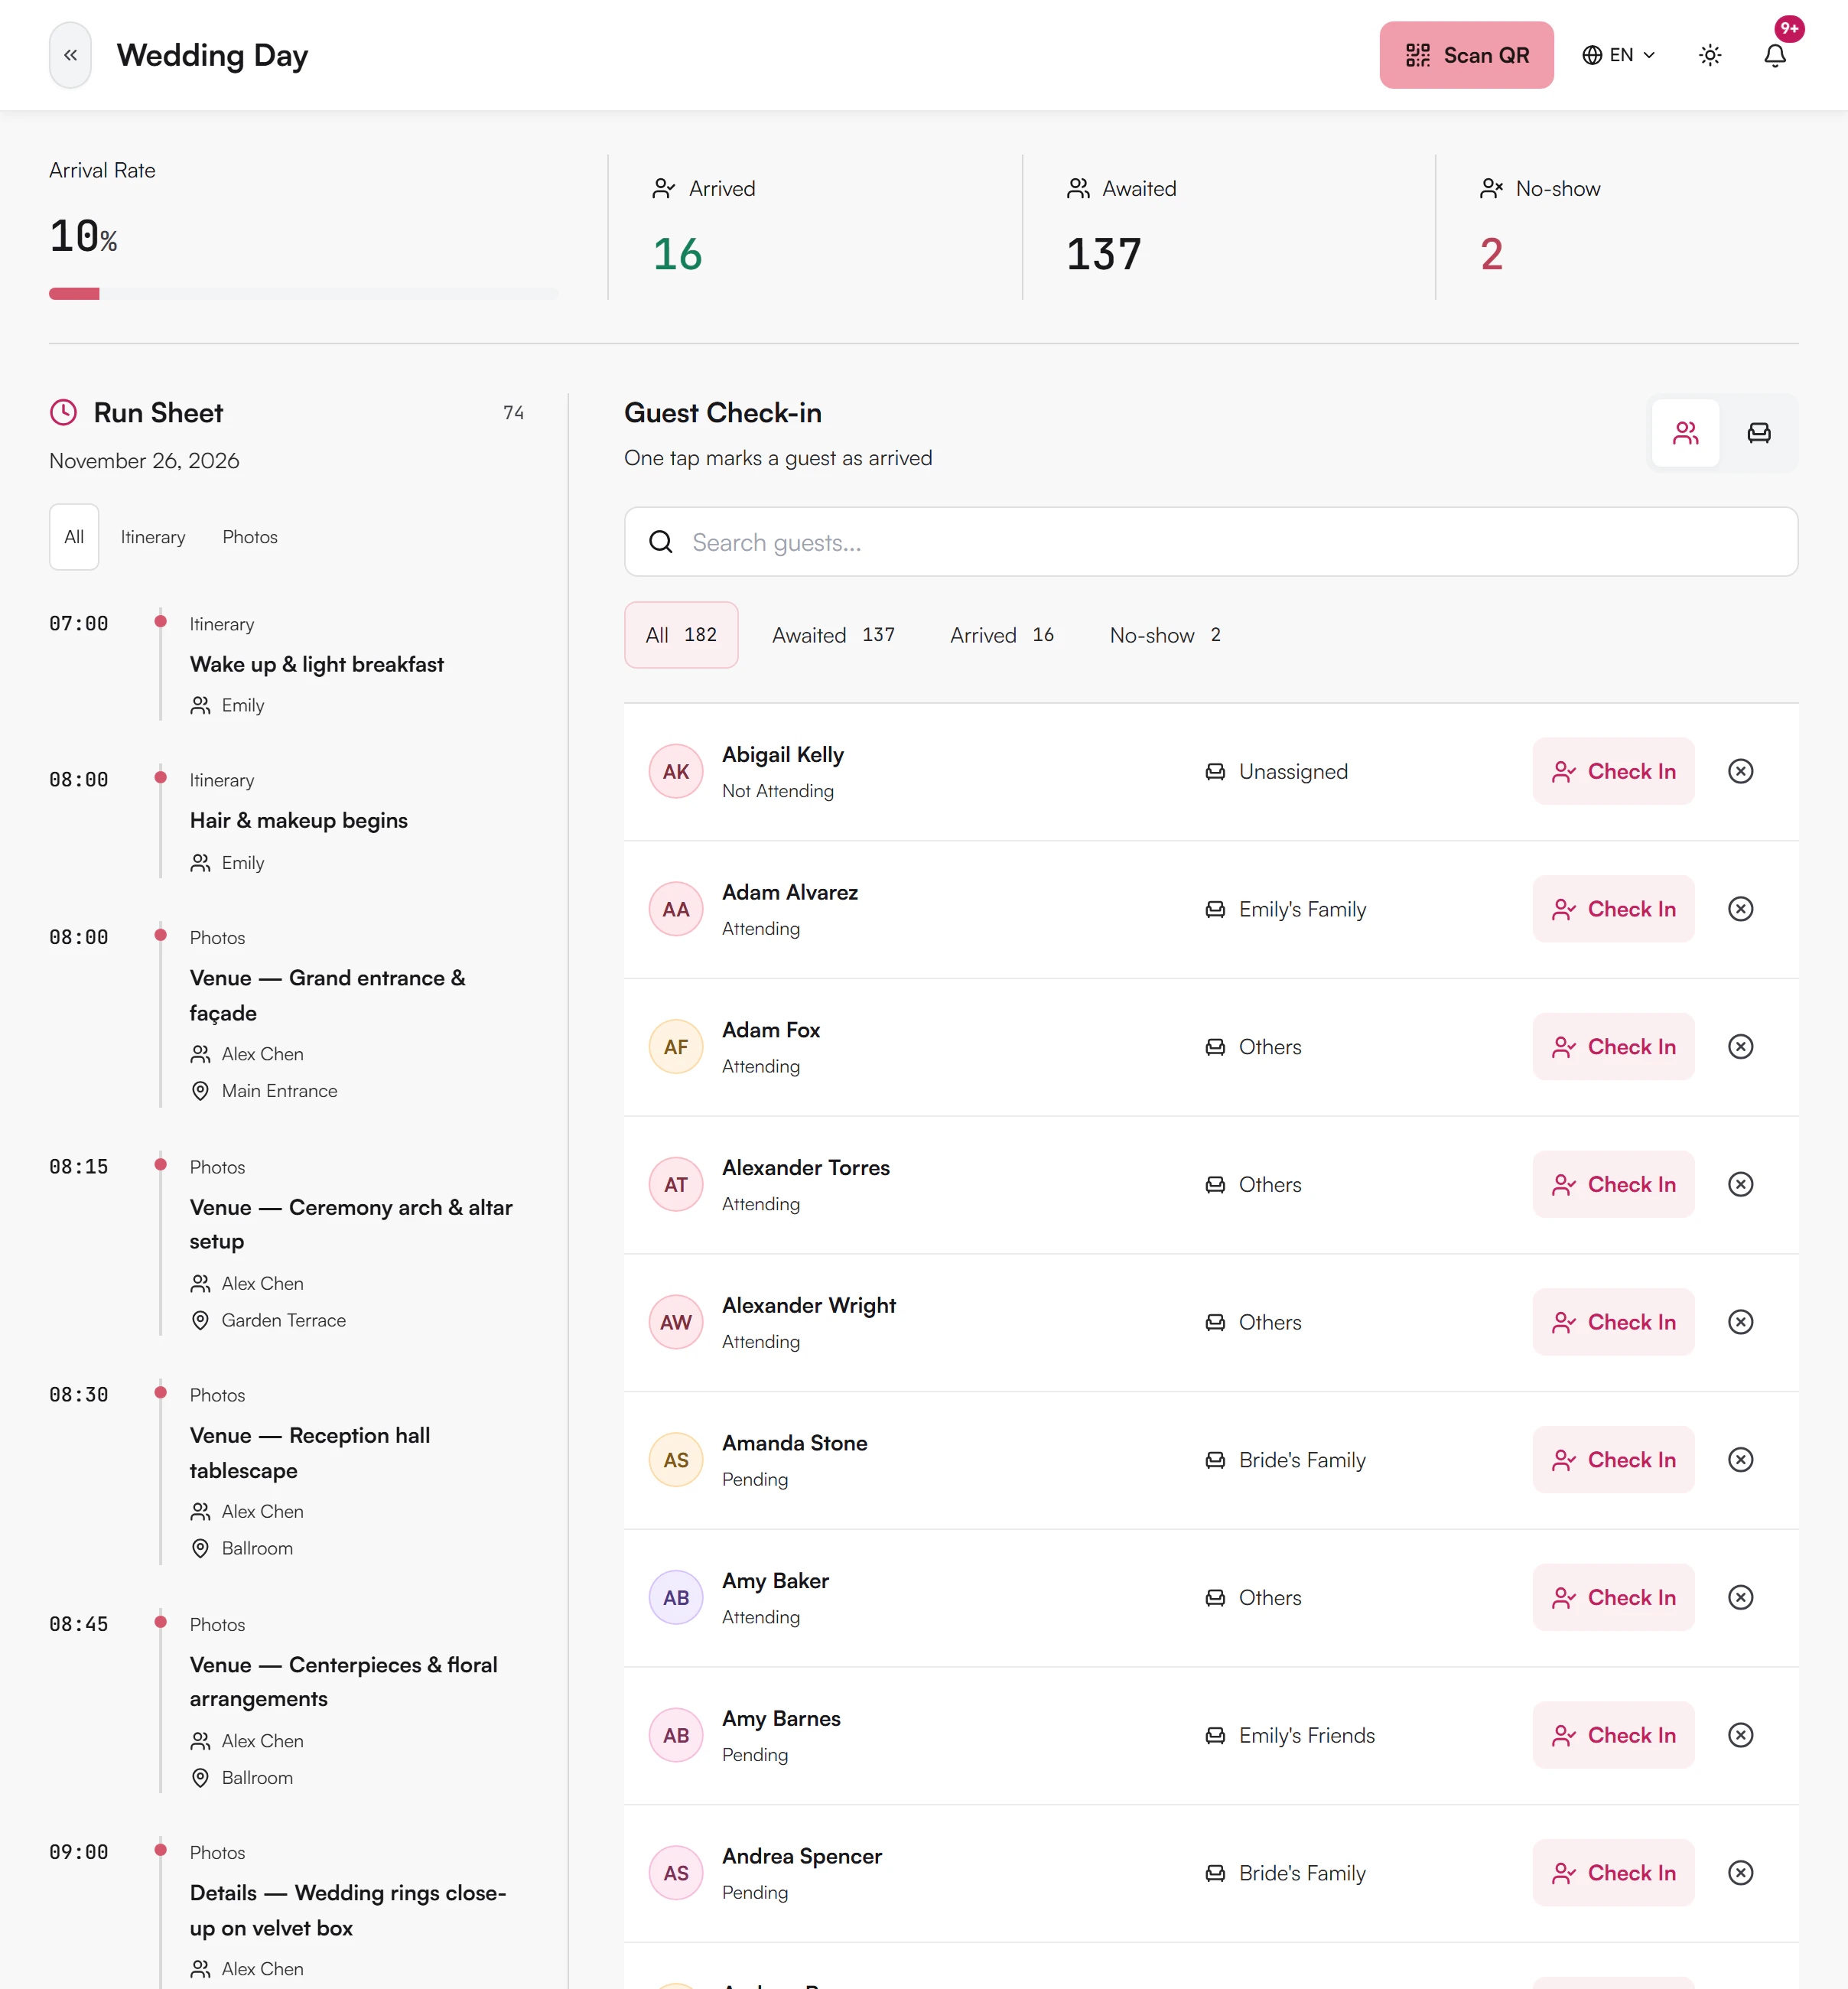
Task: Mark Adam Alvarez as no-show
Action: pyautogui.click(x=1740, y=909)
